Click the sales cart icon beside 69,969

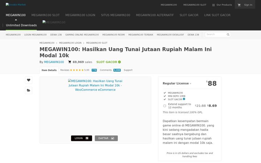70,62
